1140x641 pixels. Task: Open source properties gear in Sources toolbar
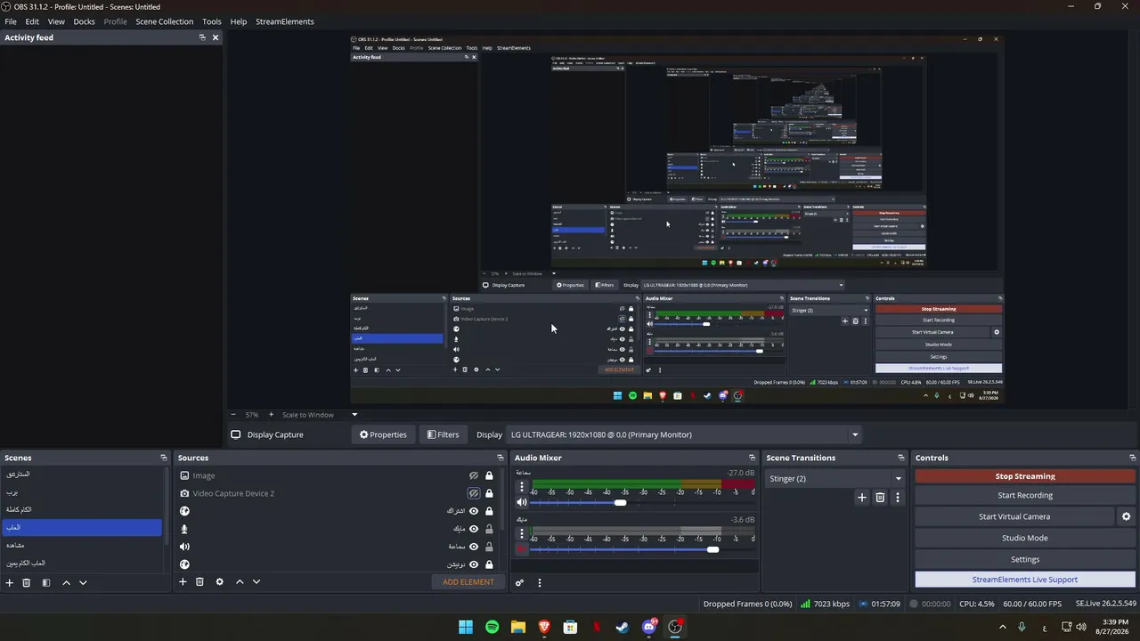pyautogui.click(x=219, y=582)
